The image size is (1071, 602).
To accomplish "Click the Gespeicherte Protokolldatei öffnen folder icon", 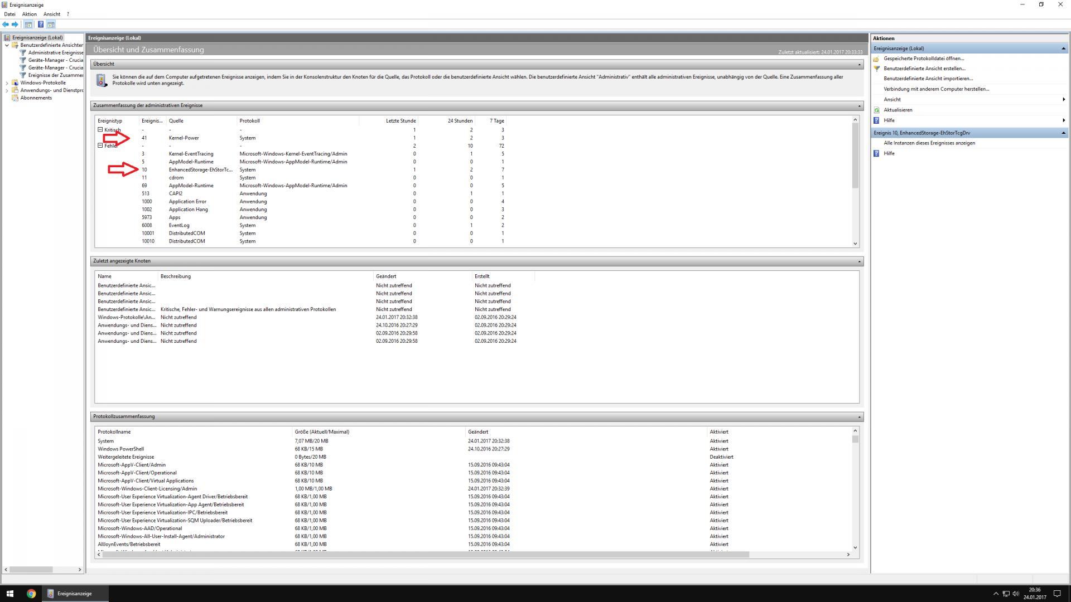I will [x=876, y=59].
